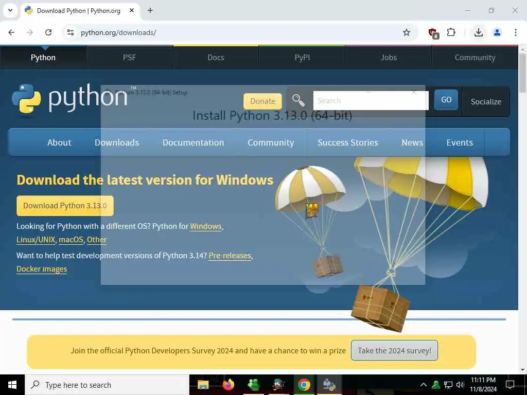
Task: Select the Jobs top navigation tab
Action: tap(389, 58)
